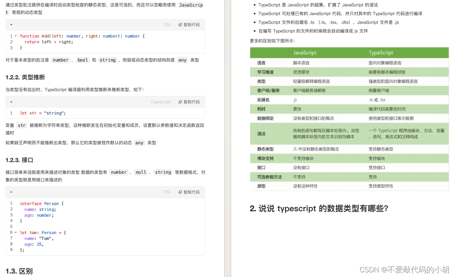Click the 支持原型特性 cell
The height and width of the screenshot is (277, 455).
381,186
